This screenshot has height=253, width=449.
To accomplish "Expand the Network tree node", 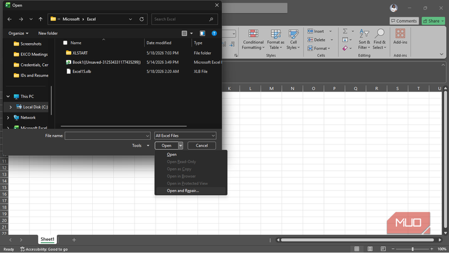I will (8, 118).
